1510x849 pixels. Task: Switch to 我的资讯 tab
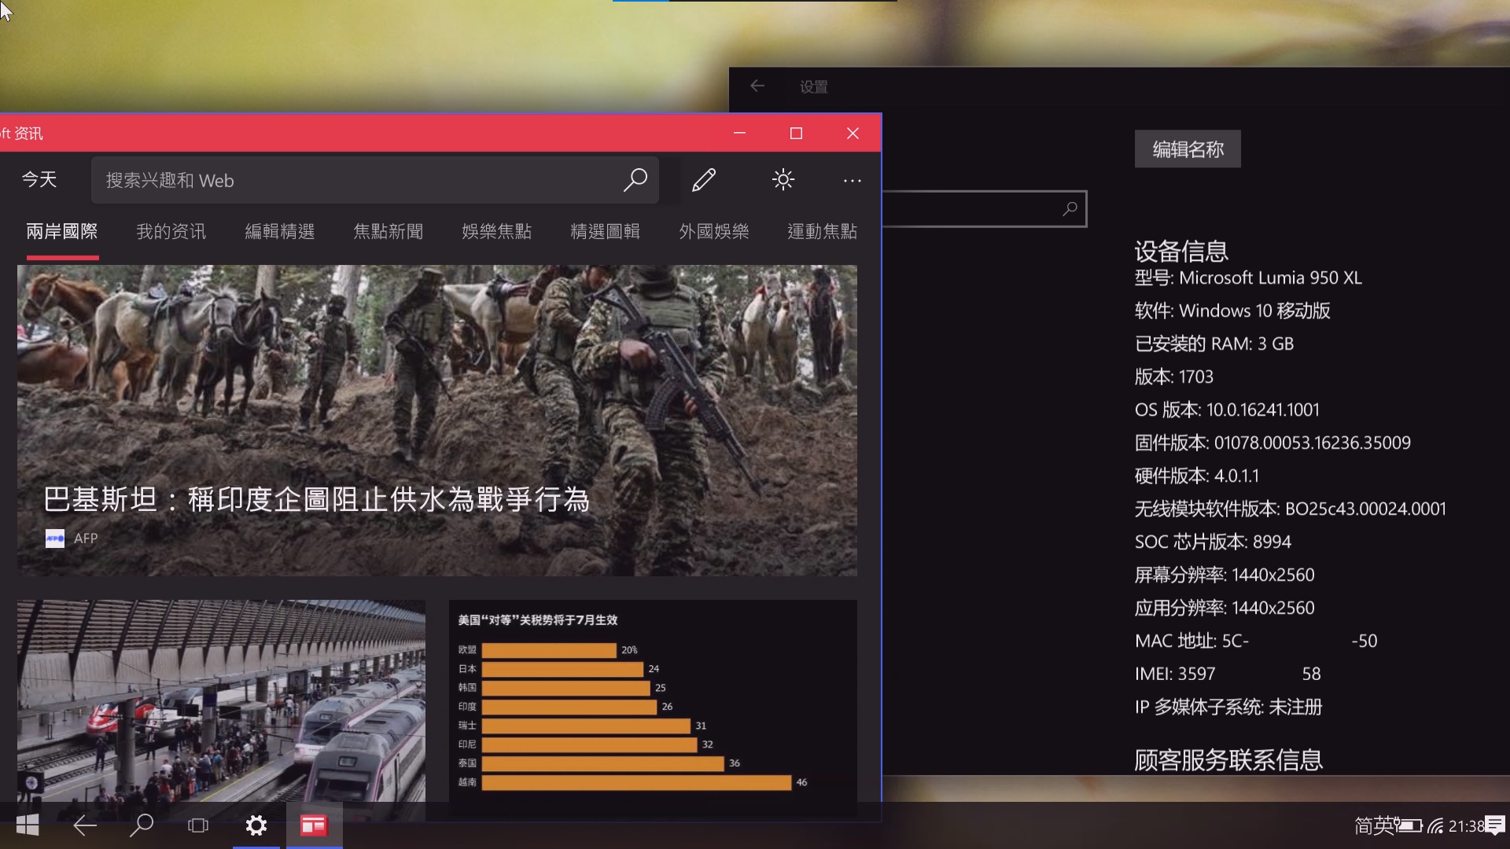[171, 231]
